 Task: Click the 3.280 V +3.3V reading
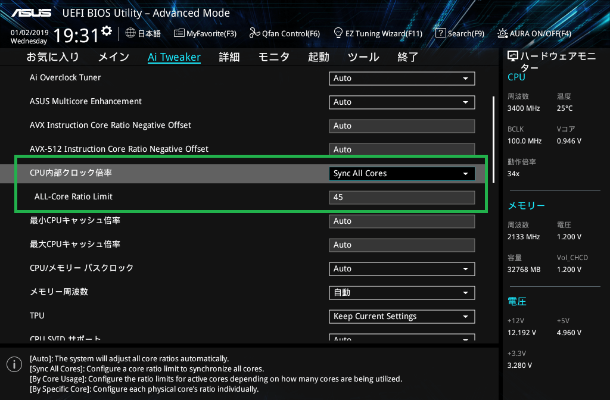pyautogui.click(x=519, y=365)
